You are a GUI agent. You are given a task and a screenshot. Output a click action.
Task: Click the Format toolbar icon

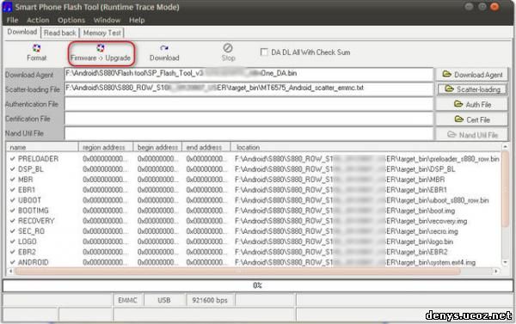click(36, 52)
